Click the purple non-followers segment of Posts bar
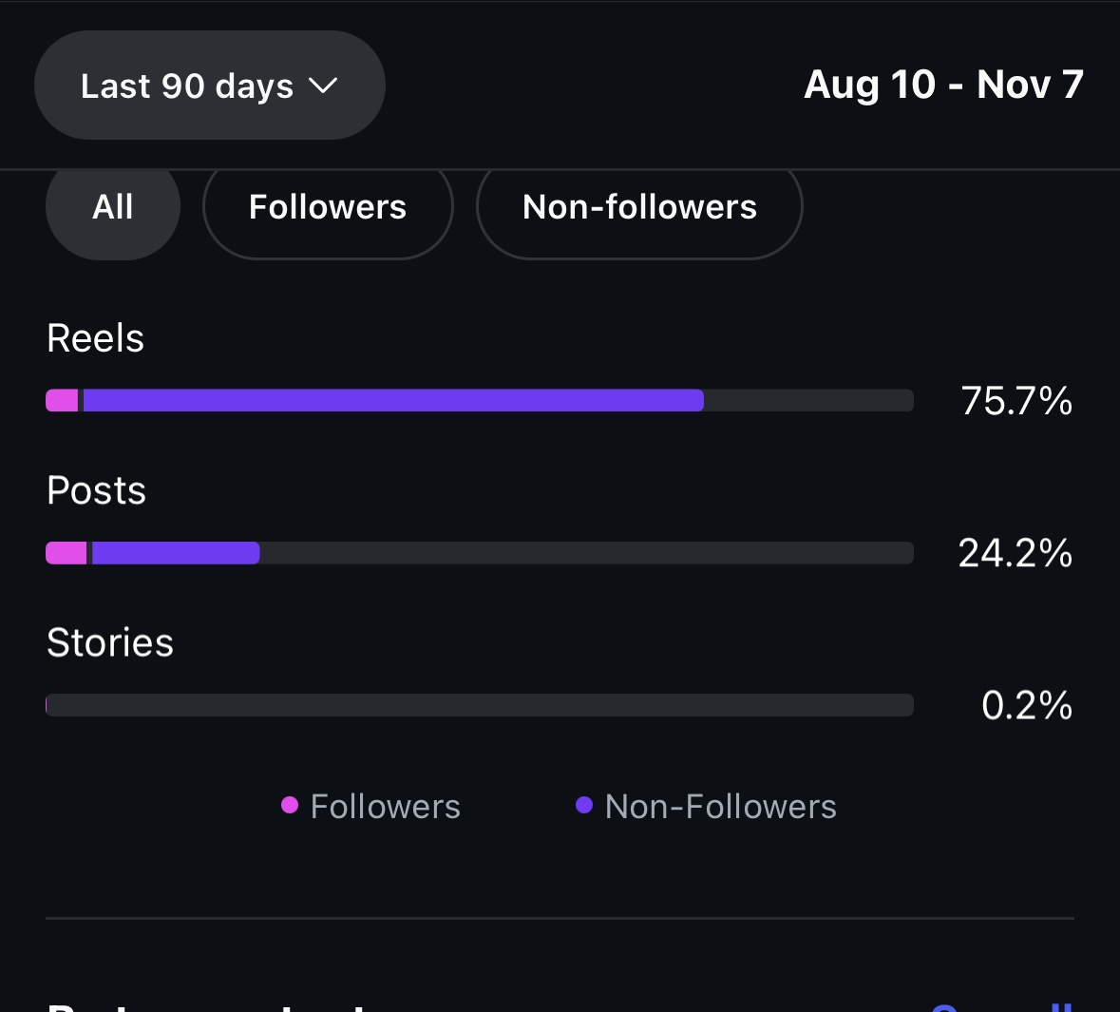Image resolution: width=1120 pixels, height=1012 pixels. (176, 553)
